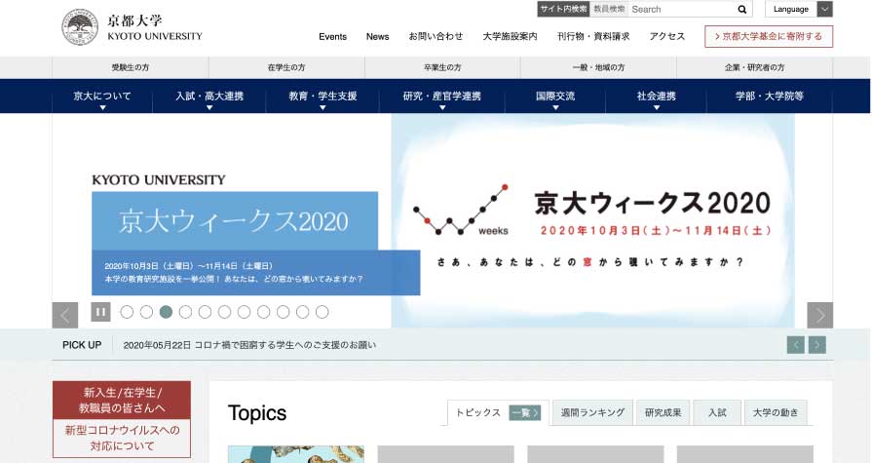Open the コロナ禍で困窮する学生へのご支援のお願い news item
872x463 pixels.
249,345
